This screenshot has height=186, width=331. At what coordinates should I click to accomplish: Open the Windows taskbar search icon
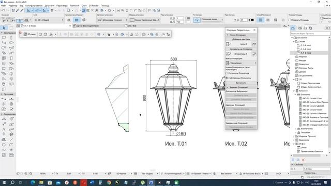12,182
